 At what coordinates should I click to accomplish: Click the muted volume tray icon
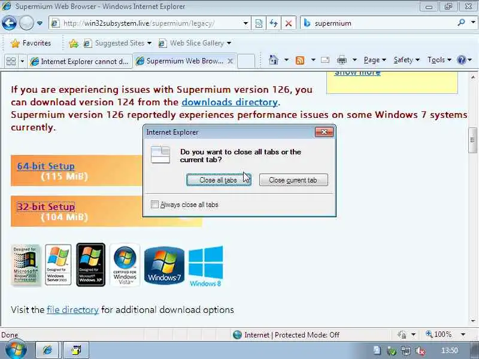[x=420, y=351]
